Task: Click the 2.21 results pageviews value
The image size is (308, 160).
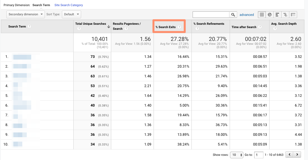Action: (x=148, y=86)
